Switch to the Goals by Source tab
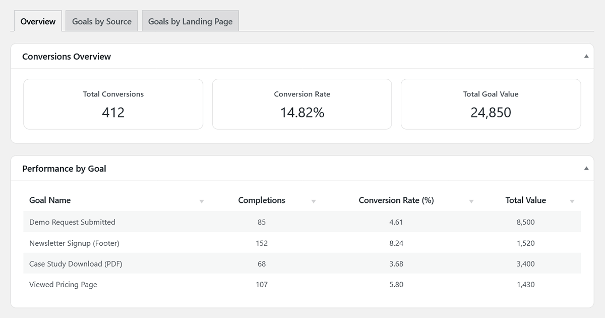The width and height of the screenshot is (605, 318). (x=101, y=21)
